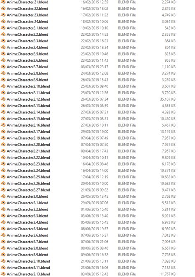This screenshot has width=195, height=277.
Task: Click the icon for AnimeCharacter2.19.blend
Action: click(x=3, y=138)
